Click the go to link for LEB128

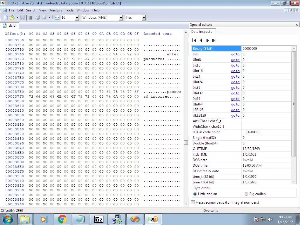tap(236, 110)
